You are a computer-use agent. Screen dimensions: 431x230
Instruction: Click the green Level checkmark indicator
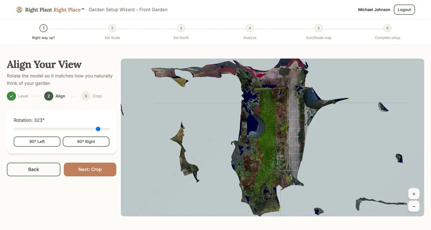pos(11,96)
